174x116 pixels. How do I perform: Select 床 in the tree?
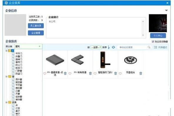[16, 105]
